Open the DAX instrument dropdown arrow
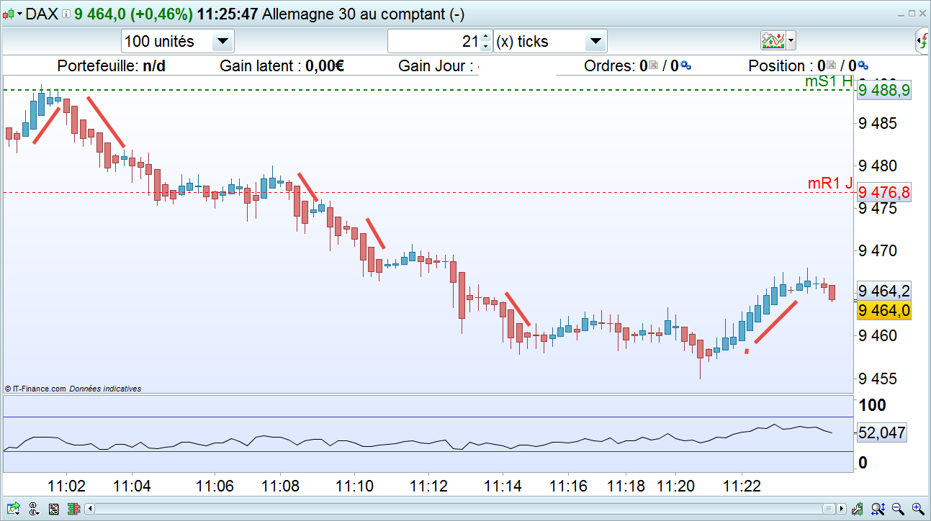 tap(19, 14)
